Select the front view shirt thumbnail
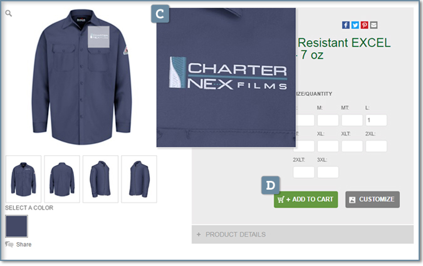The image size is (423, 266). [23, 179]
